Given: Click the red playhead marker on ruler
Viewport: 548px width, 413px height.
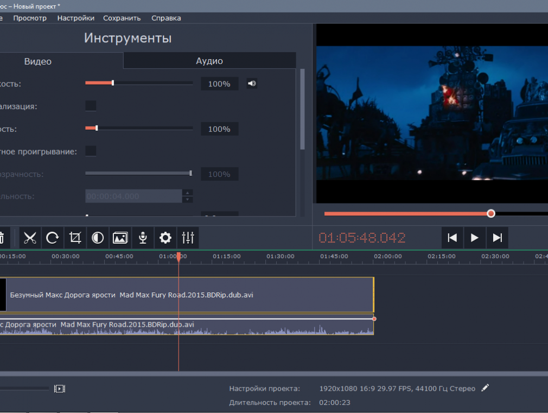Looking at the screenshot, I should coord(179,257).
